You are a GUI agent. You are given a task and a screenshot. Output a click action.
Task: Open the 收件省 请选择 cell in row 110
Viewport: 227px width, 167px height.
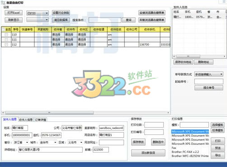click(58, 34)
